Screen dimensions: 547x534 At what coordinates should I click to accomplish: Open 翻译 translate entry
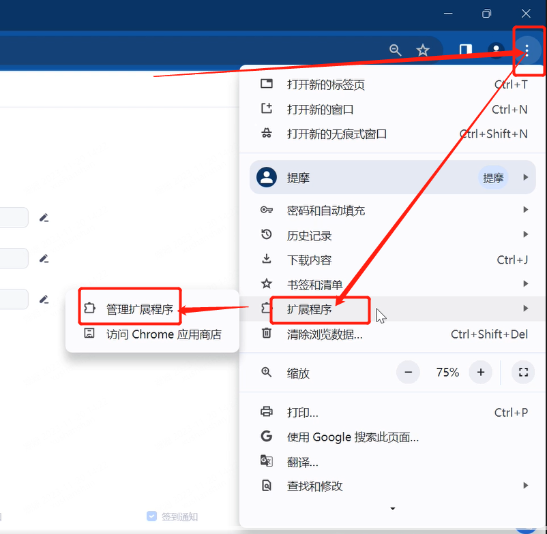(393, 462)
